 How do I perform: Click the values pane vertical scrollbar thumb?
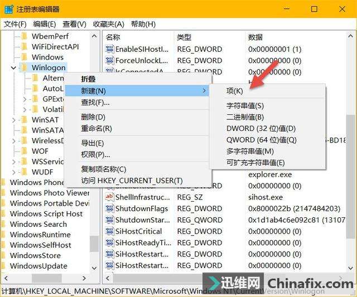point(350,177)
